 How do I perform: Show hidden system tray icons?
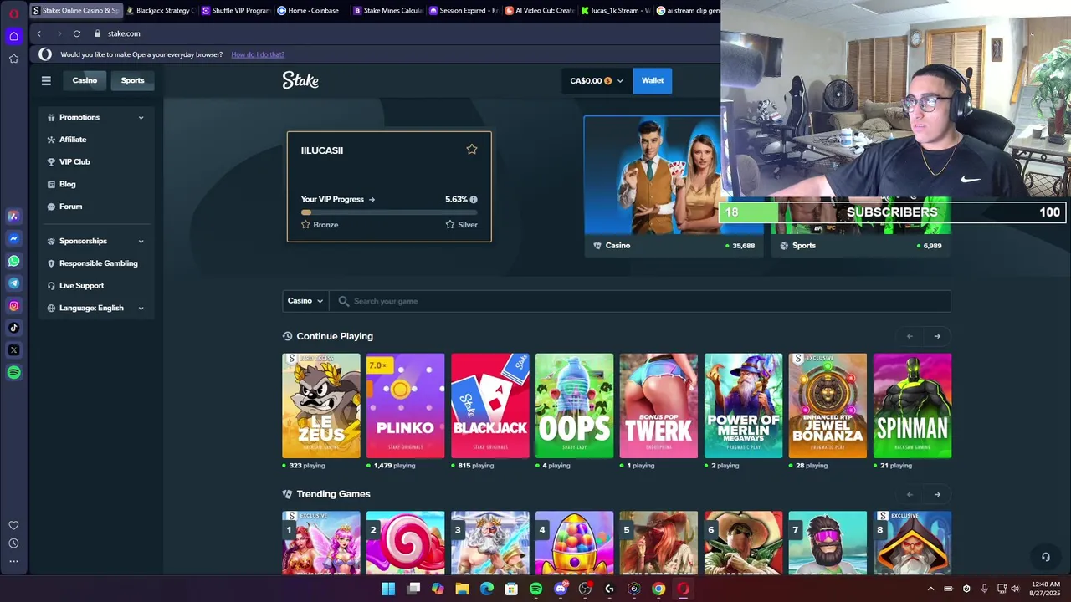tap(930, 589)
